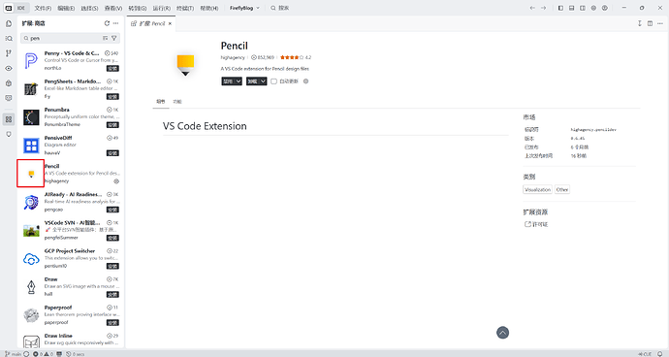
Task: Toggle the primary sidebar layout icon
Action: (560, 8)
